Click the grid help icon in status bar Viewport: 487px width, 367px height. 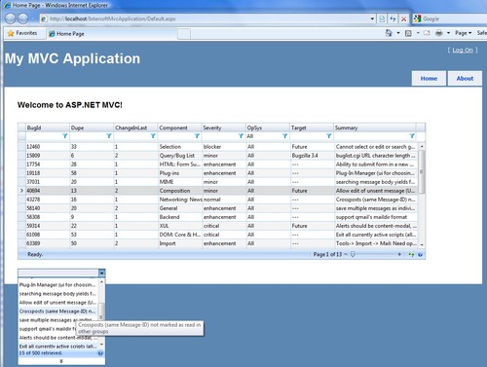pyautogui.click(x=420, y=255)
